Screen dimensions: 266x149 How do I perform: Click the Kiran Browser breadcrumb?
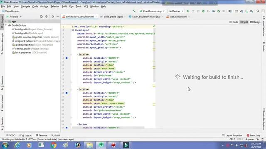point(11,11)
